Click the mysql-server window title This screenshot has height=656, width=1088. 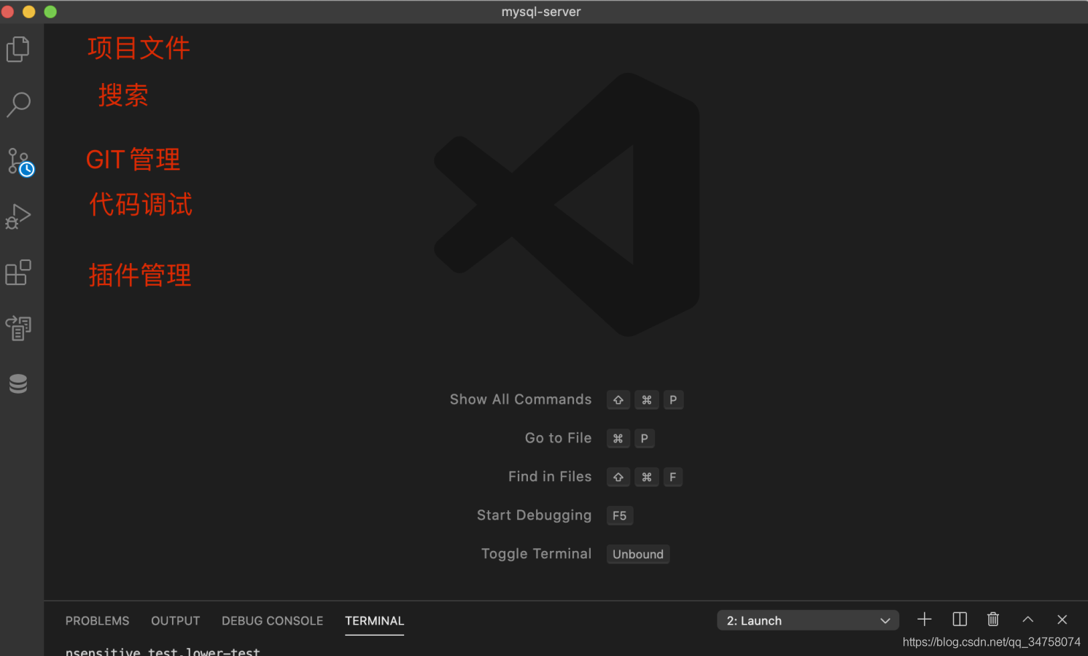point(541,12)
